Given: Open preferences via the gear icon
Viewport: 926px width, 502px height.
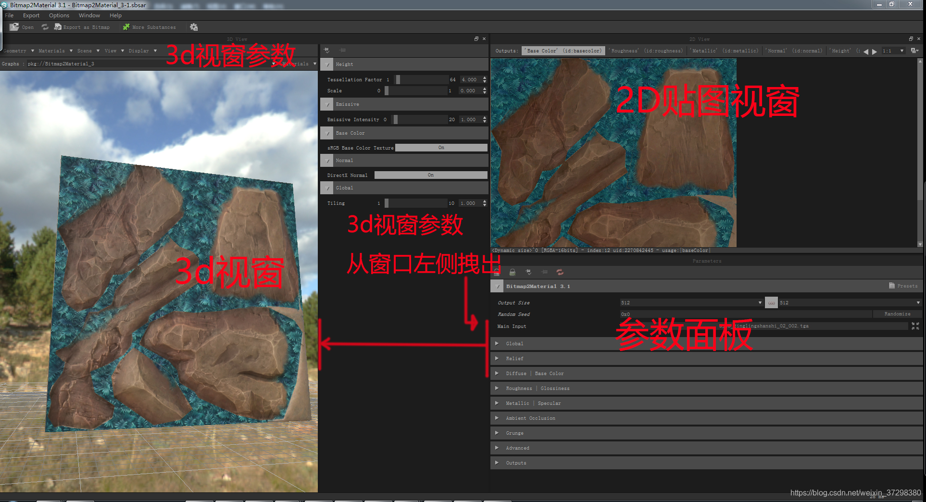Looking at the screenshot, I should click(194, 27).
